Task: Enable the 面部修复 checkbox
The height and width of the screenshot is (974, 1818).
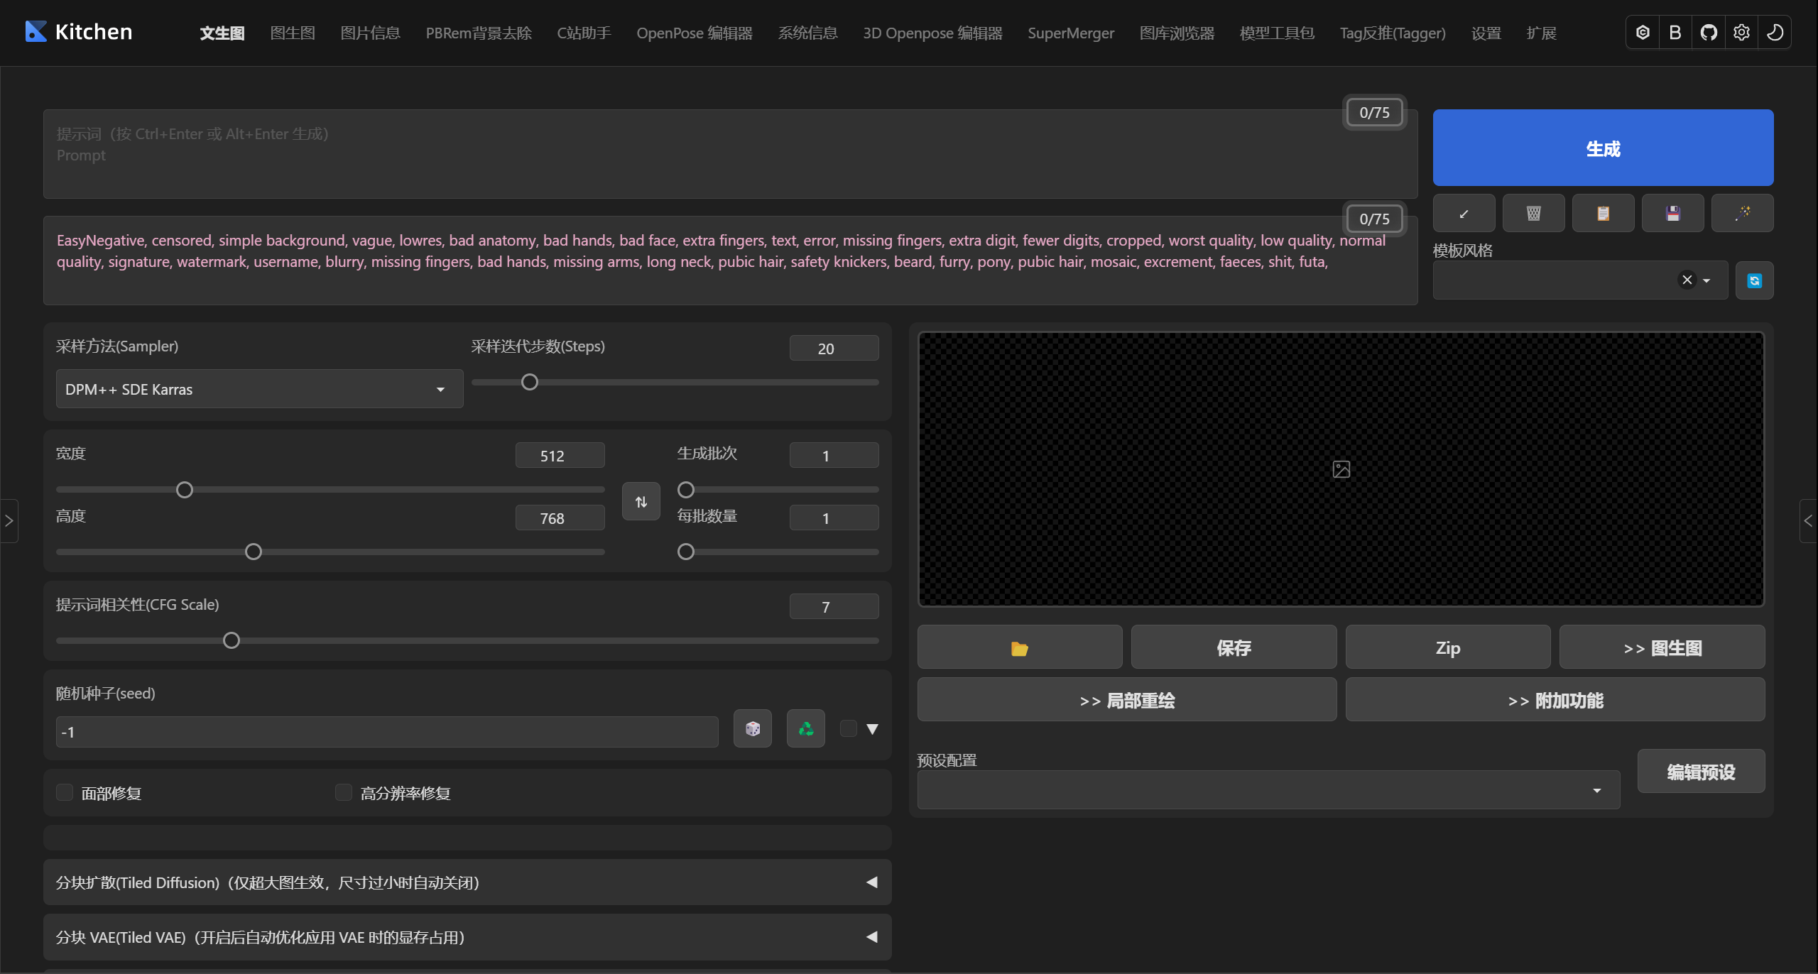Action: click(x=65, y=792)
